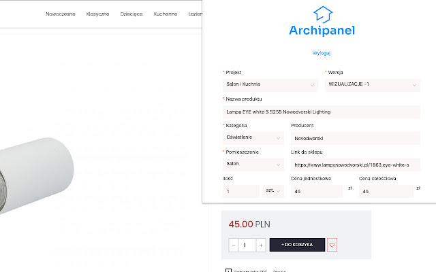Click the white lamp product image
The image size is (436, 272).
click(x=36, y=175)
